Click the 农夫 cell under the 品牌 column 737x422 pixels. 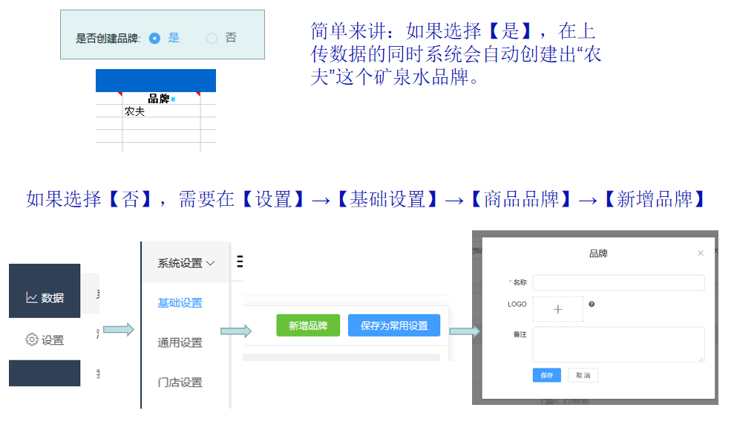pyautogui.click(x=161, y=111)
